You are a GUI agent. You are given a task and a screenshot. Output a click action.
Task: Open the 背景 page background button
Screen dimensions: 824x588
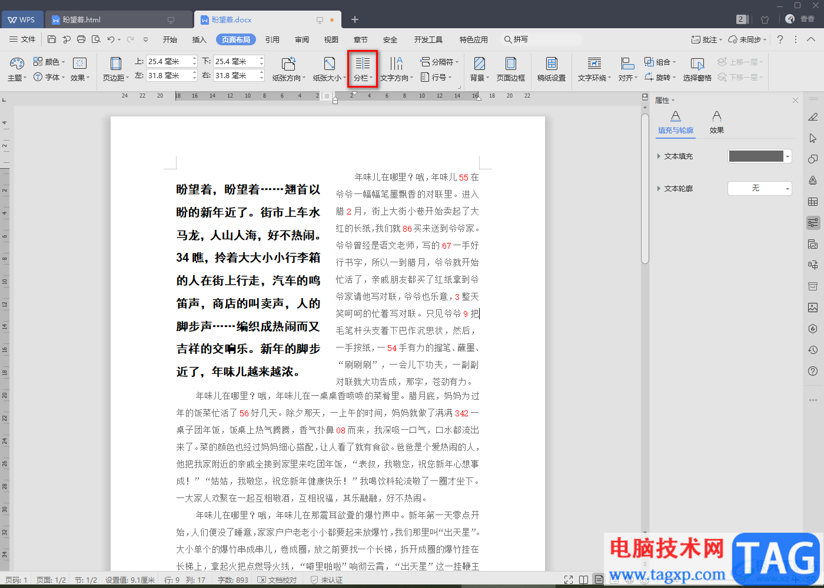coord(480,69)
